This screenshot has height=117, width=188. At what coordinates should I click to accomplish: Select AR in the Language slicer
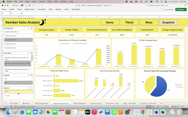pos(19,79)
